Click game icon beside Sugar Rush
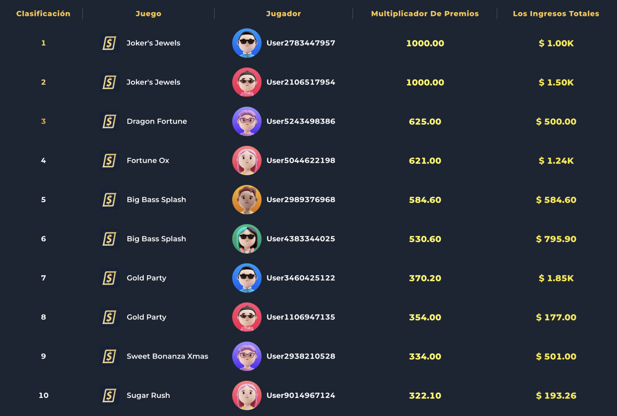 tap(109, 395)
